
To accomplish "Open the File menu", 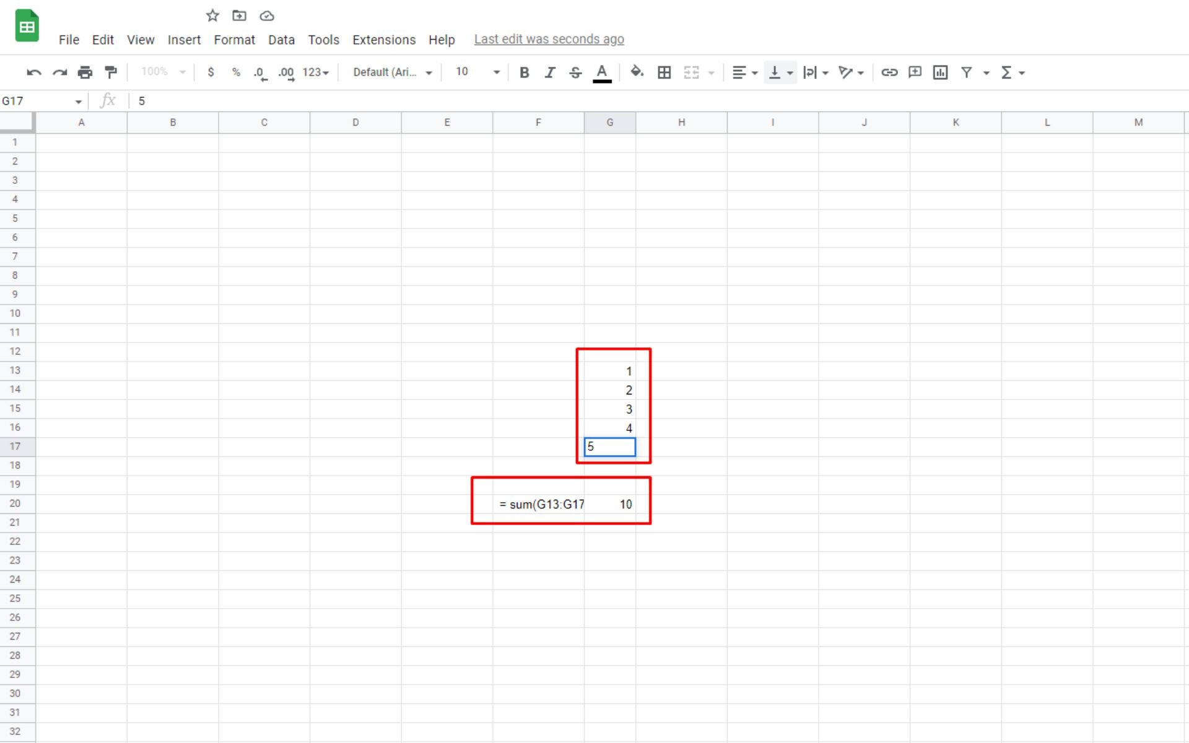I will point(69,40).
